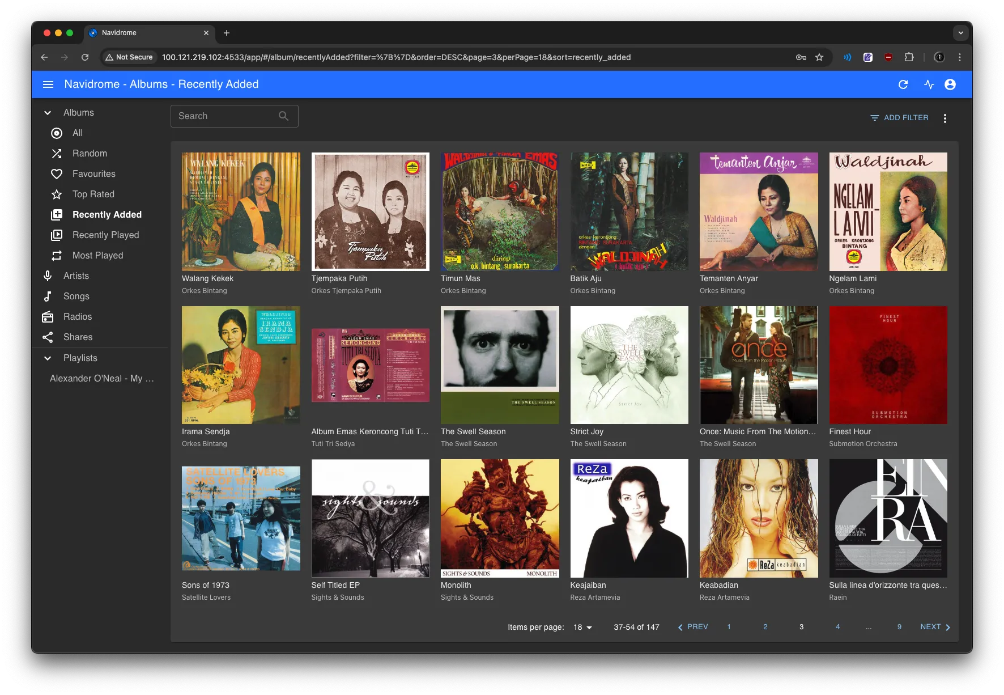
Task: Click the search magnifier icon
Action: pos(283,116)
